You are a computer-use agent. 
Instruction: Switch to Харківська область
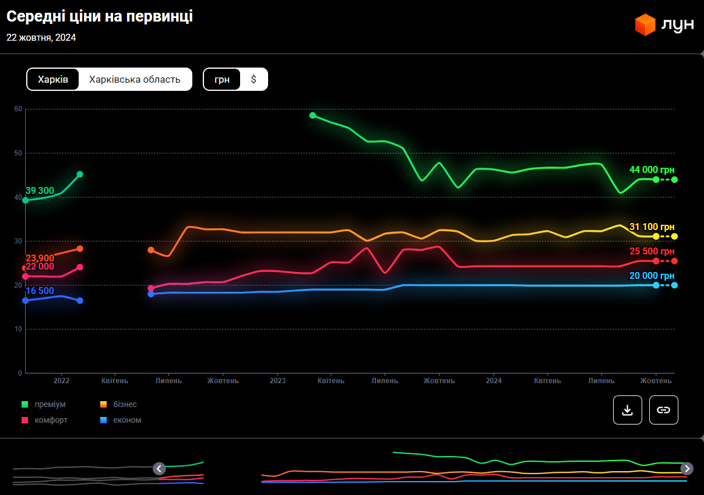tap(135, 79)
